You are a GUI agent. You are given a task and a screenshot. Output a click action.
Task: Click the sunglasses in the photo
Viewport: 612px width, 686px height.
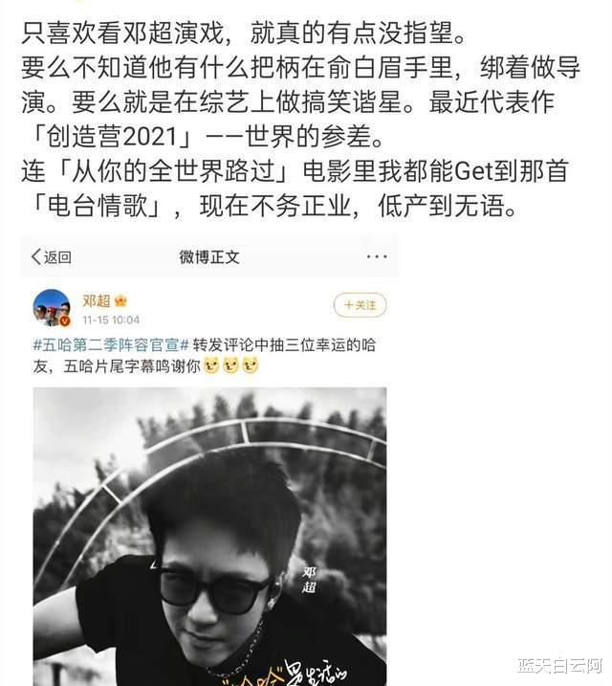point(214,588)
